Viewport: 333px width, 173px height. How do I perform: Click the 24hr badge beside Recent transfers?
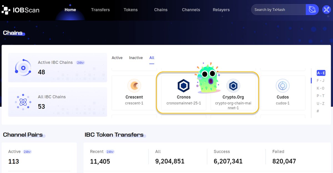click(110, 152)
